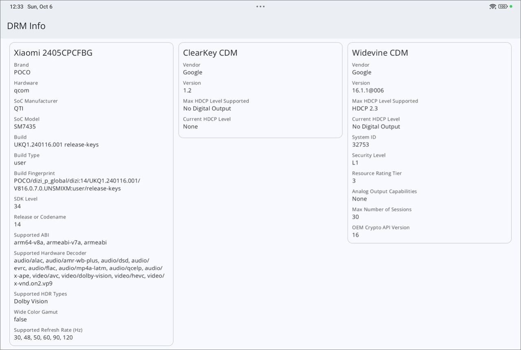Viewport: 521px width, 350px height.
Task: Tap Widevine's HDCP 2.3 max level
Action: [365, 109]
